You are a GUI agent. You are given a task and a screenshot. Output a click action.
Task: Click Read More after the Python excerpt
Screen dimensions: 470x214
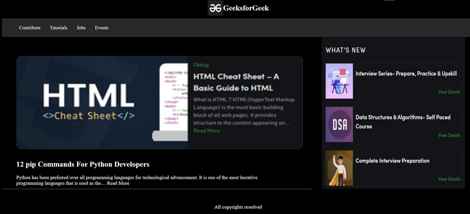click(118, 183)
